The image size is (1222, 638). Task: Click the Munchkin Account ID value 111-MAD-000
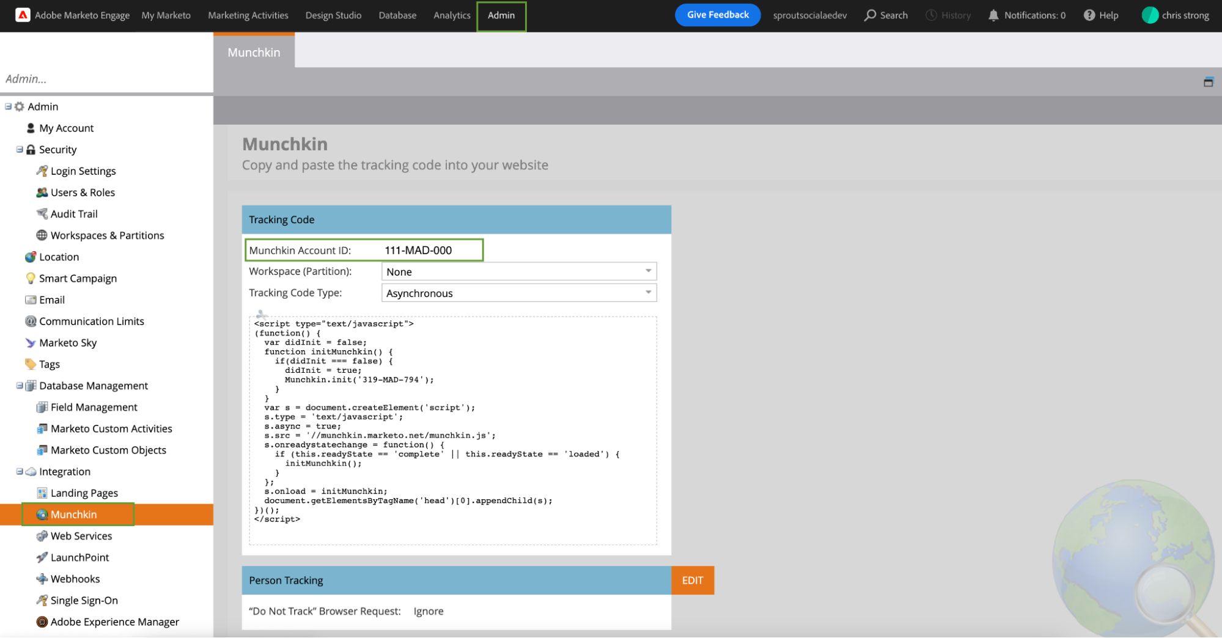418,250
